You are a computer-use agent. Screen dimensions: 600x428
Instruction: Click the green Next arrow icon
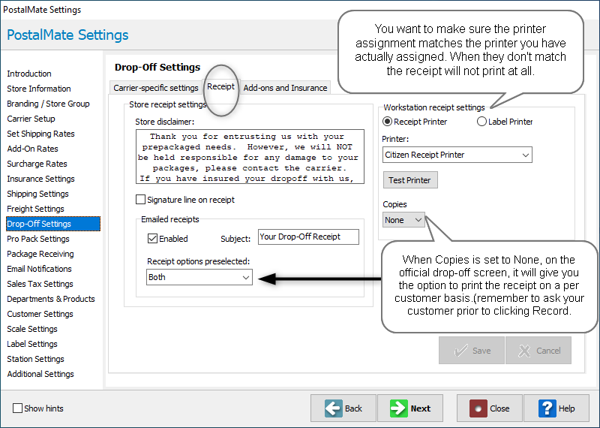pos(399,408)
